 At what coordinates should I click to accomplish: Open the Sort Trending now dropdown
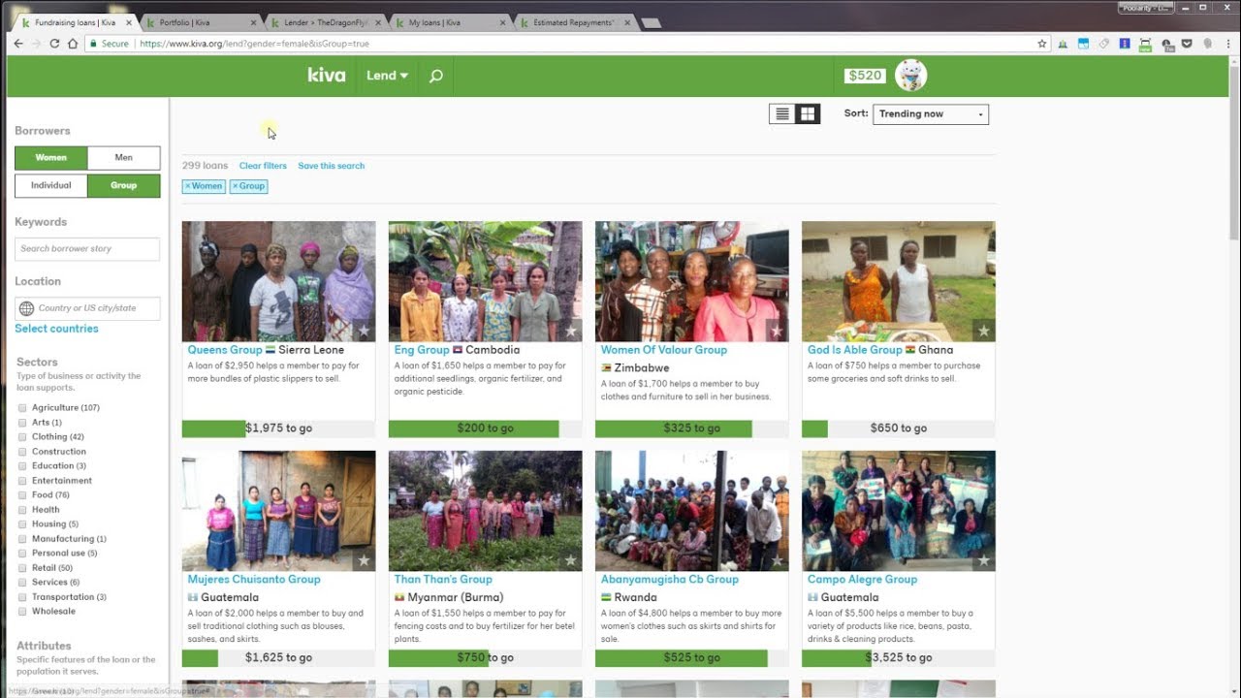pos(931,114)
